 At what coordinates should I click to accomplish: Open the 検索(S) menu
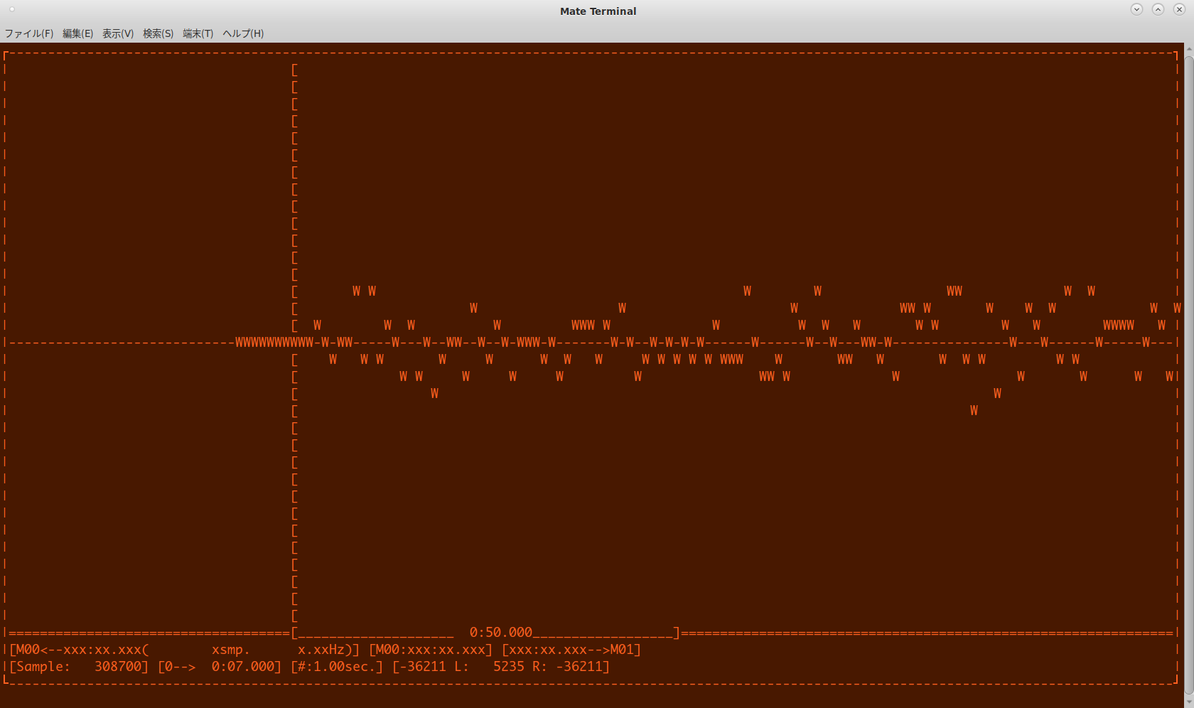click(x=158, y=33)
